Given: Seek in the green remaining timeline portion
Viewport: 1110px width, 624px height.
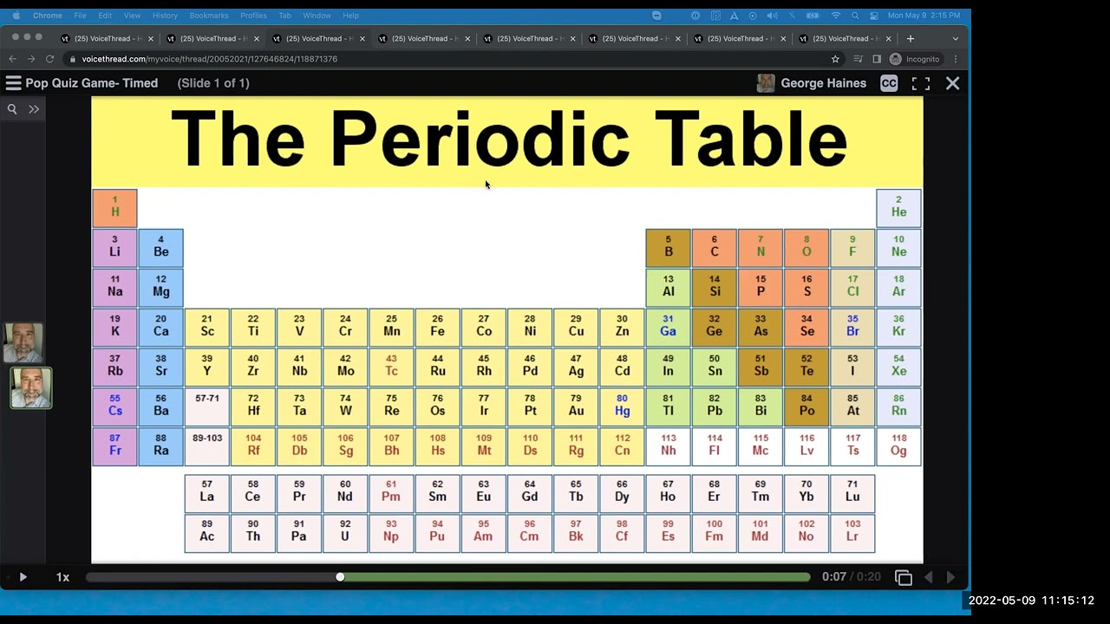Looking at the screenshot, I should [576, 577].
